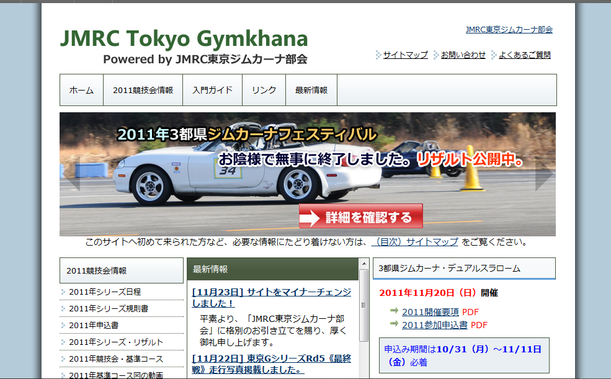Open the 2011開催要項 PDF link
Viewport: 611px width, 379px height.
click(430, 312)
